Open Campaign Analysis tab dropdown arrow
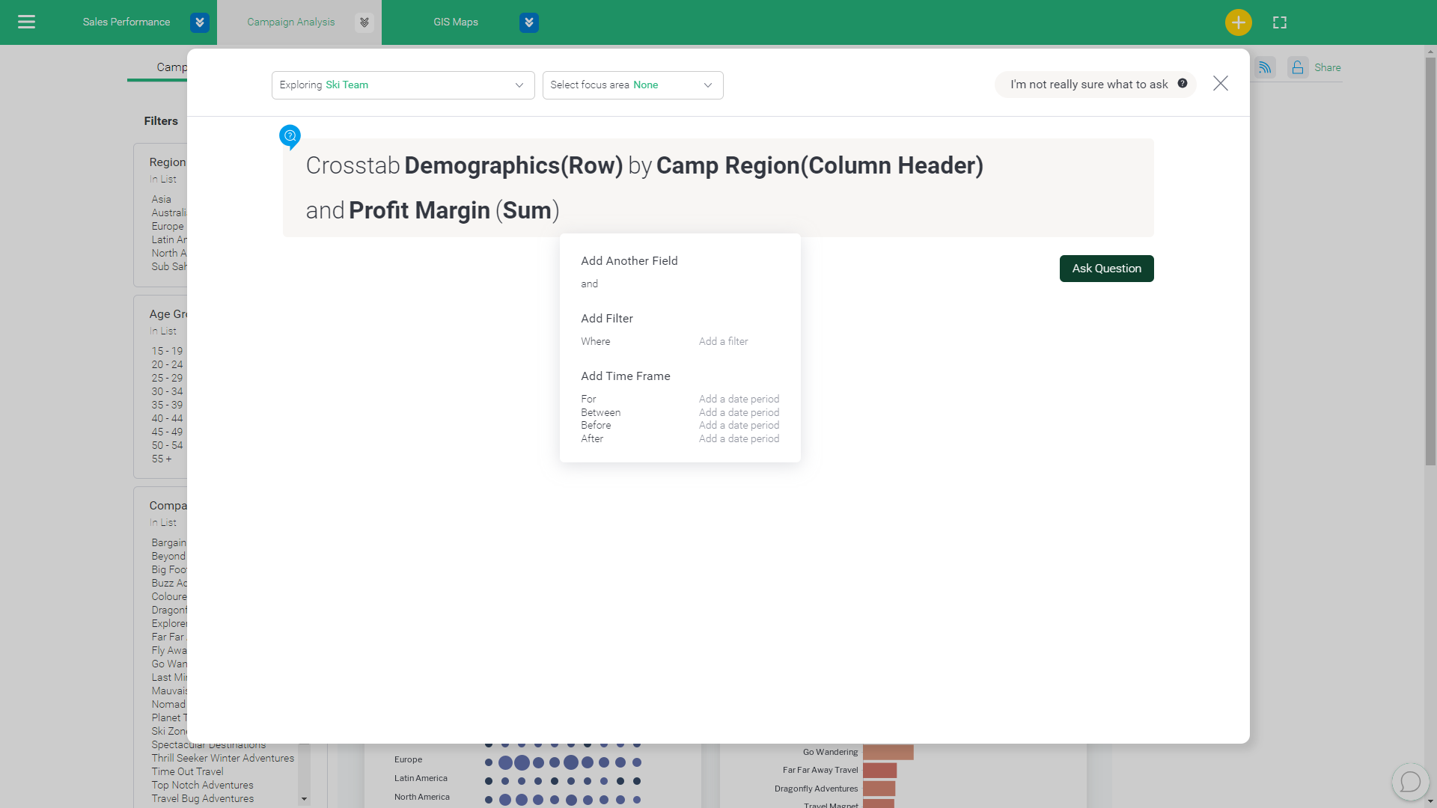The width and height of the screenshot is (1437, 808). [x=364, y=22]
